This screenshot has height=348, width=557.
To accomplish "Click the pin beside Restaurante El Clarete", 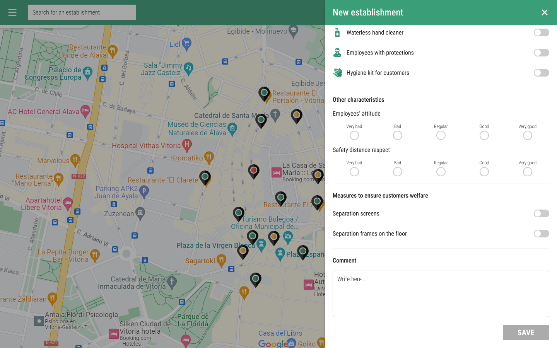I will pyautogui.click(x=205, y=178).
